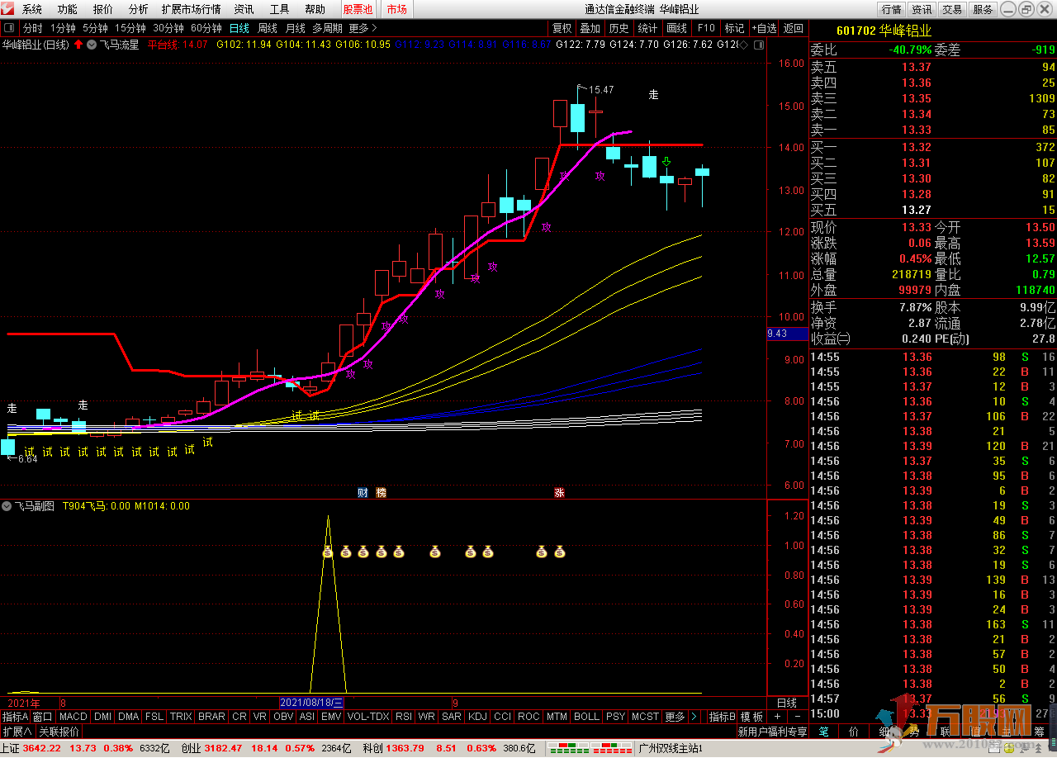The height and width of the screenshot is (758, 1057).
Task: Click the + zoom-in button below 日线
Action: [x=777, y=716]
